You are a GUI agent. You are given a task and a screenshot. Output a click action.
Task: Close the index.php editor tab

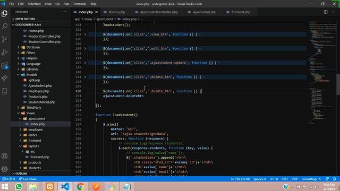(x=97, y=12)
